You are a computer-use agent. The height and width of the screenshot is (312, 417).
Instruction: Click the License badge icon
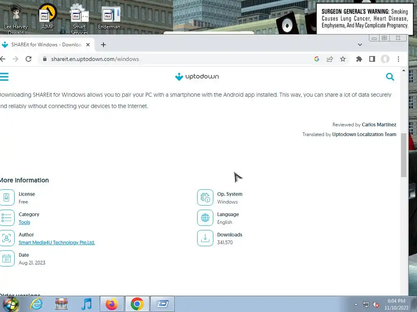click(7, 197)
